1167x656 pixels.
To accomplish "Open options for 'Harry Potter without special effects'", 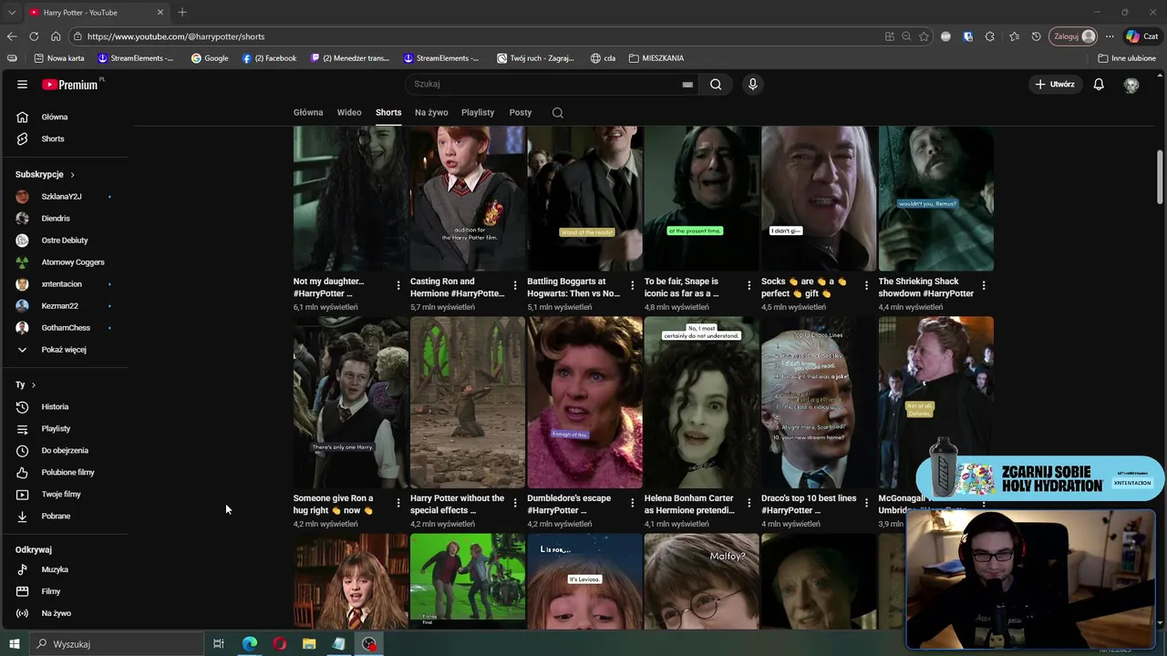I will (515, 503).
